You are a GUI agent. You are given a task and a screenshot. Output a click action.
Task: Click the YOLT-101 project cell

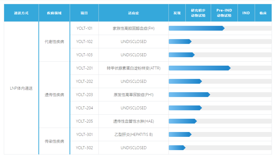click(84, 28)
